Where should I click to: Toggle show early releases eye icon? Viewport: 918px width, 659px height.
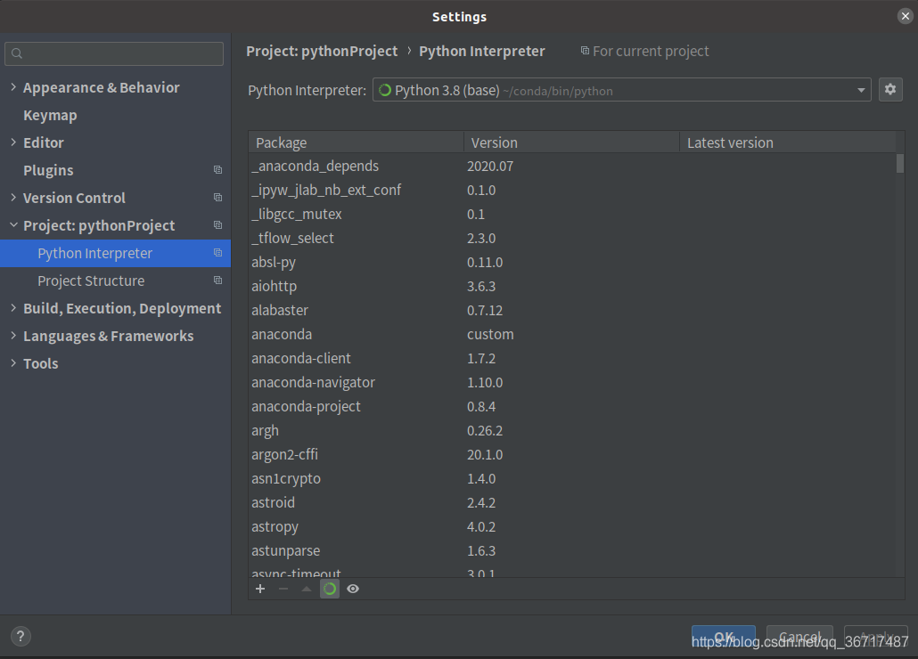[x=353, y=589]
